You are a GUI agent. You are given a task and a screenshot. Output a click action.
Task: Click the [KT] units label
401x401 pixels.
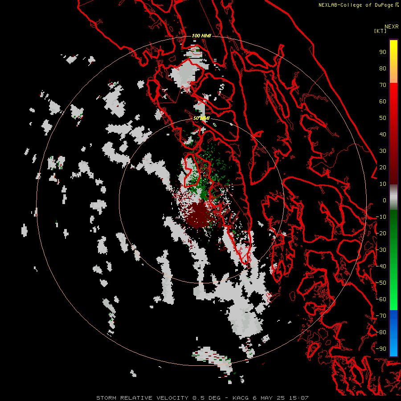pos(380,31)
